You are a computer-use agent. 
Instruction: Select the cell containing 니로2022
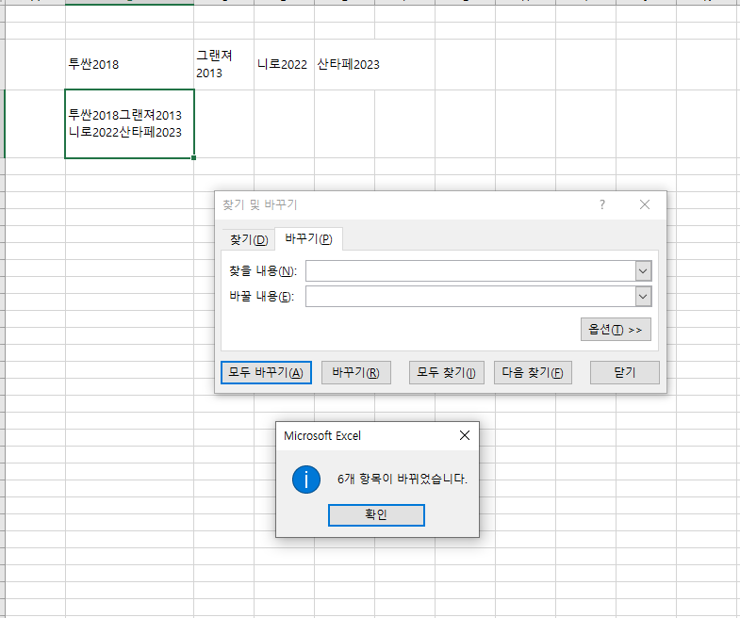(x=284, y=64)
